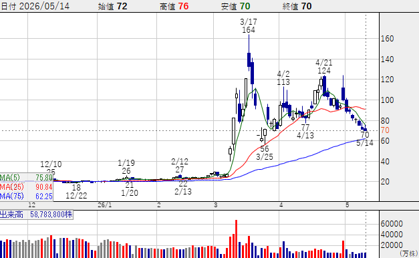Click the closing price value 70 in the header
This screenshot has width=419, height=258.
click(306, 6)
